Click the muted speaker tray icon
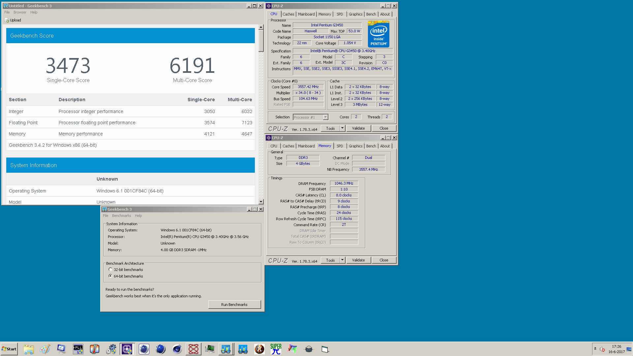 [x=602, y=349]
